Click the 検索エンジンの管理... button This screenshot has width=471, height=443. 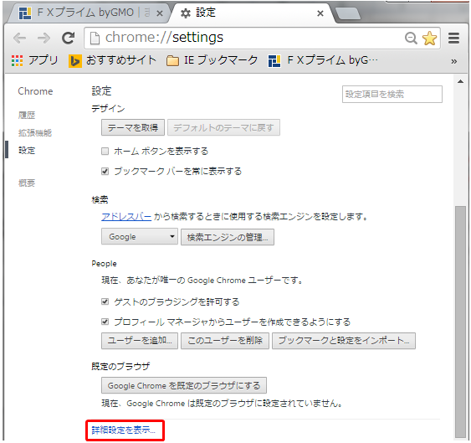point(228,237)
